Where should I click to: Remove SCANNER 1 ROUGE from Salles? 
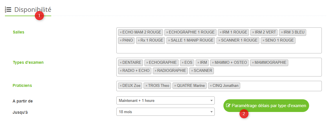pyautogui.click(x=219, y=40)
